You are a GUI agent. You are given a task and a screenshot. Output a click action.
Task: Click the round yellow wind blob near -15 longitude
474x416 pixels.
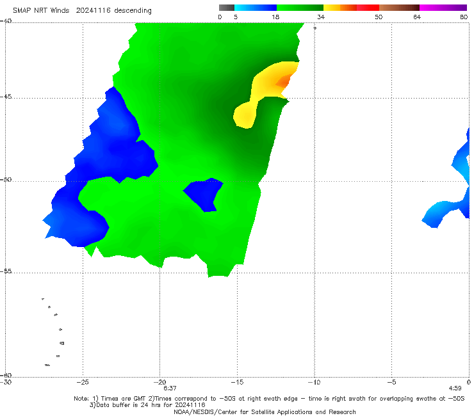tap(245, 116)
